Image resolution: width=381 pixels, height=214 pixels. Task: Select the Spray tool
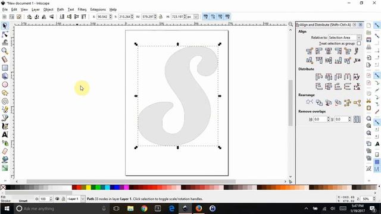5,143
